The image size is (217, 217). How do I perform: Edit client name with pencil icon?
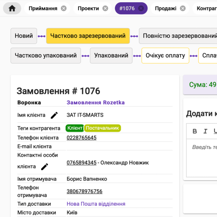pyautogui.click(x=54, y=115)
